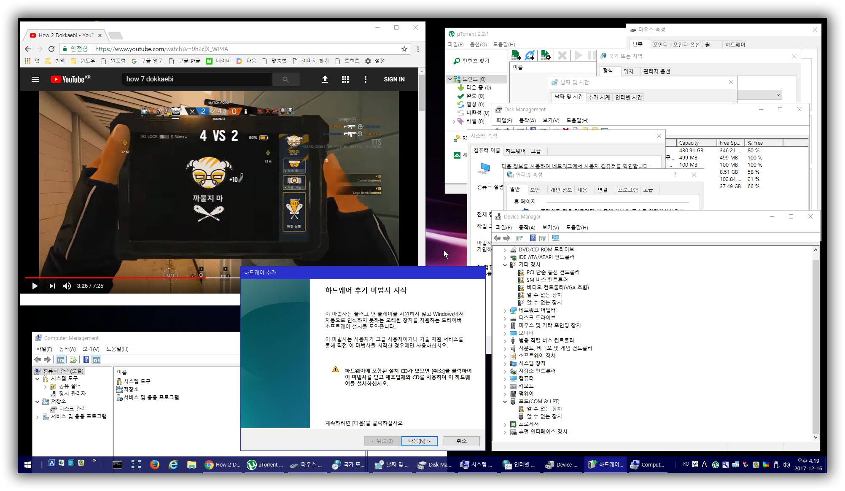The image size is (845, 491).
Task: Select SM 버스 컨트롤러 device
Action: click(547, 280)
